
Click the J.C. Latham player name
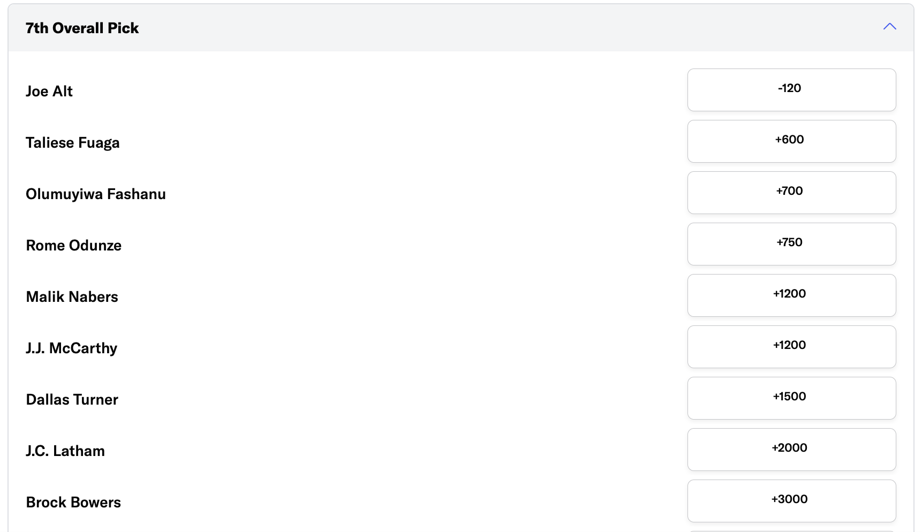(x=65, y=451)
